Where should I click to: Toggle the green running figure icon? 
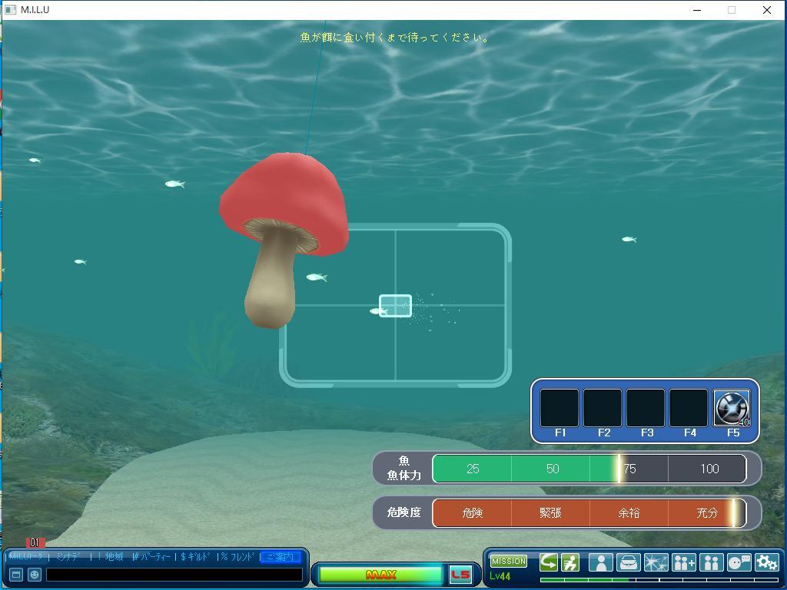(569, 562)
